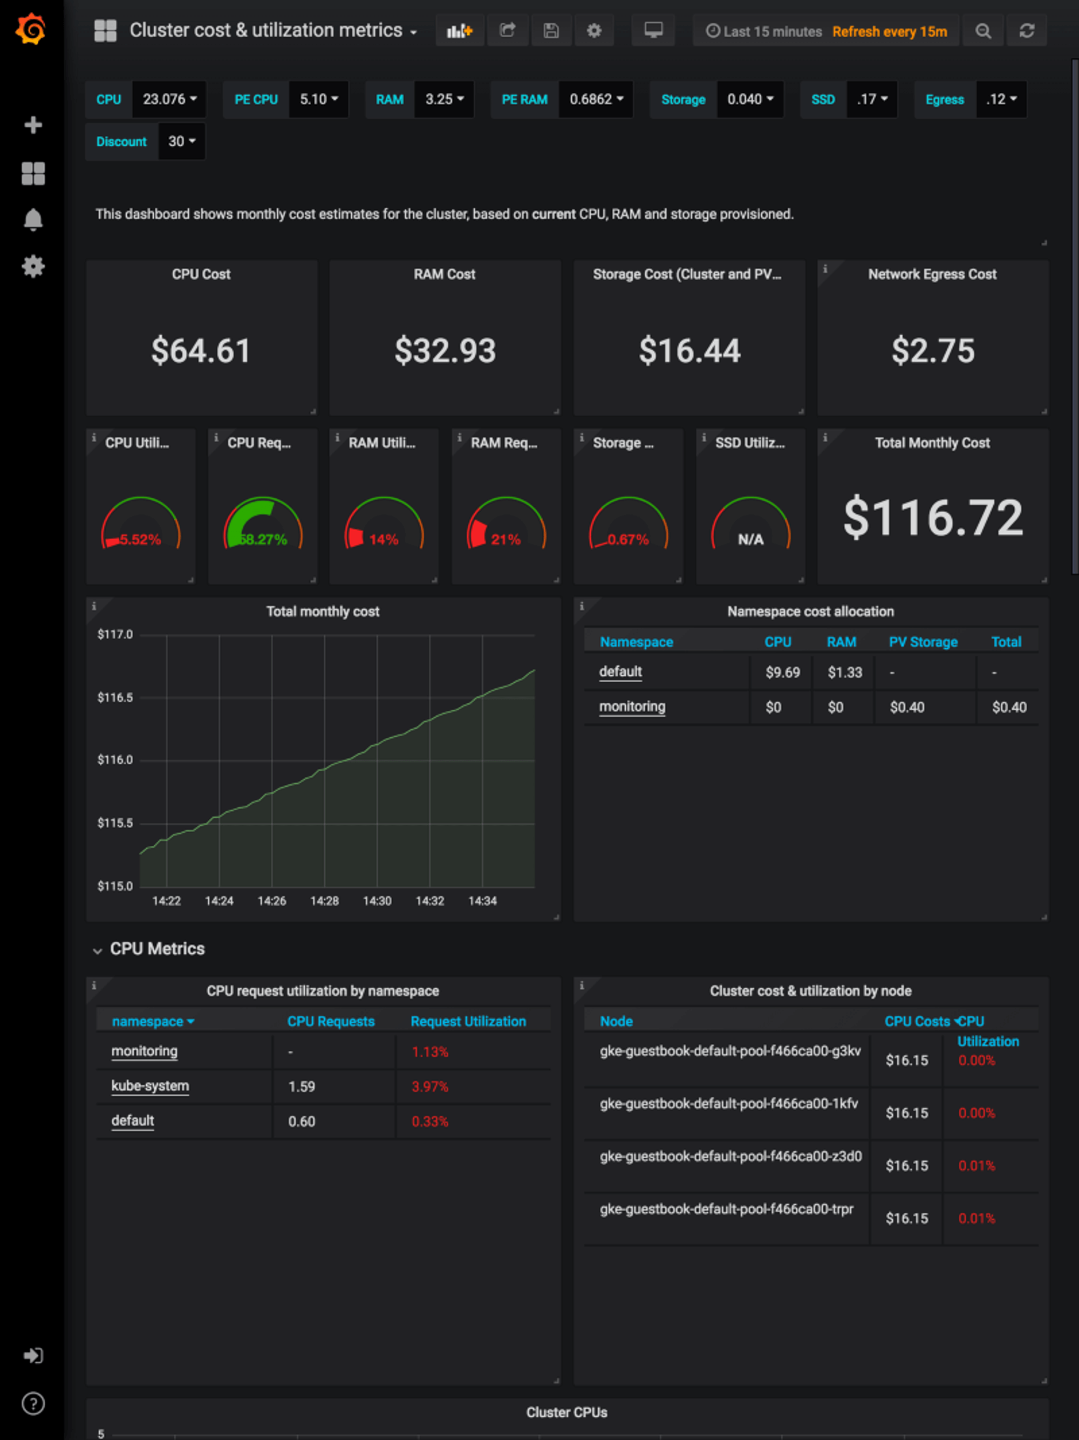
Task: Open dashboard settings via the gear icon
Action: 594,30
